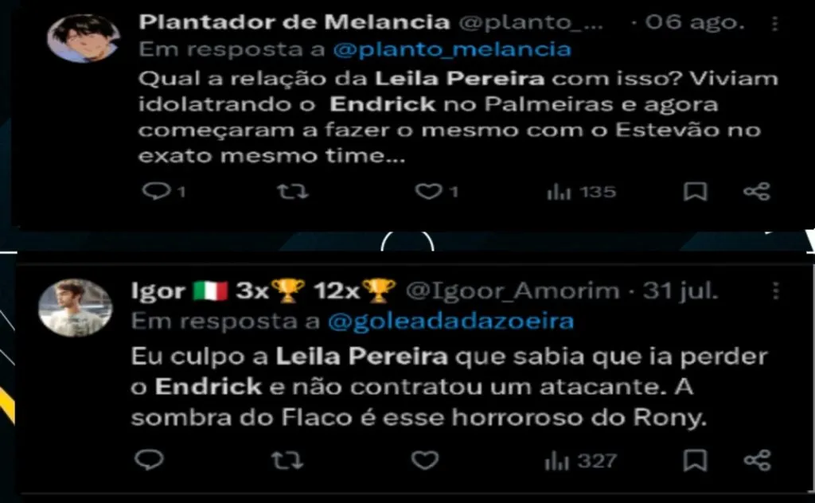Share Igor's tweet
Screen dimensions: 815x503
757,460
